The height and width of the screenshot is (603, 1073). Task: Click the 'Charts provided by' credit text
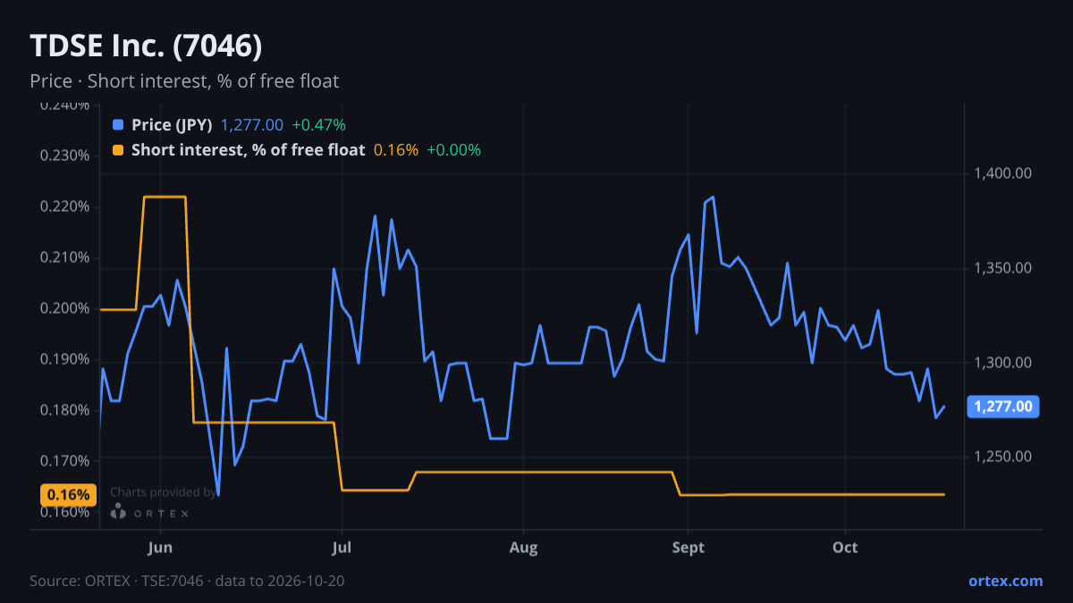[163, 492]
